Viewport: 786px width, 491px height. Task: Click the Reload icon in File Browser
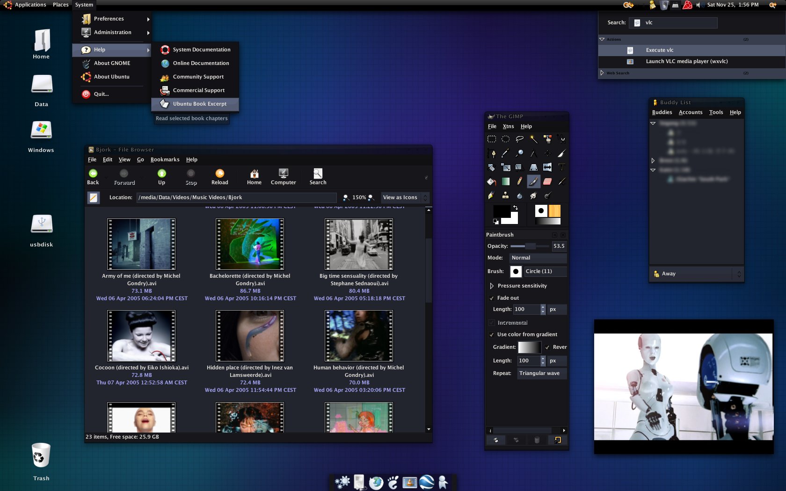[x=219, y=173]
